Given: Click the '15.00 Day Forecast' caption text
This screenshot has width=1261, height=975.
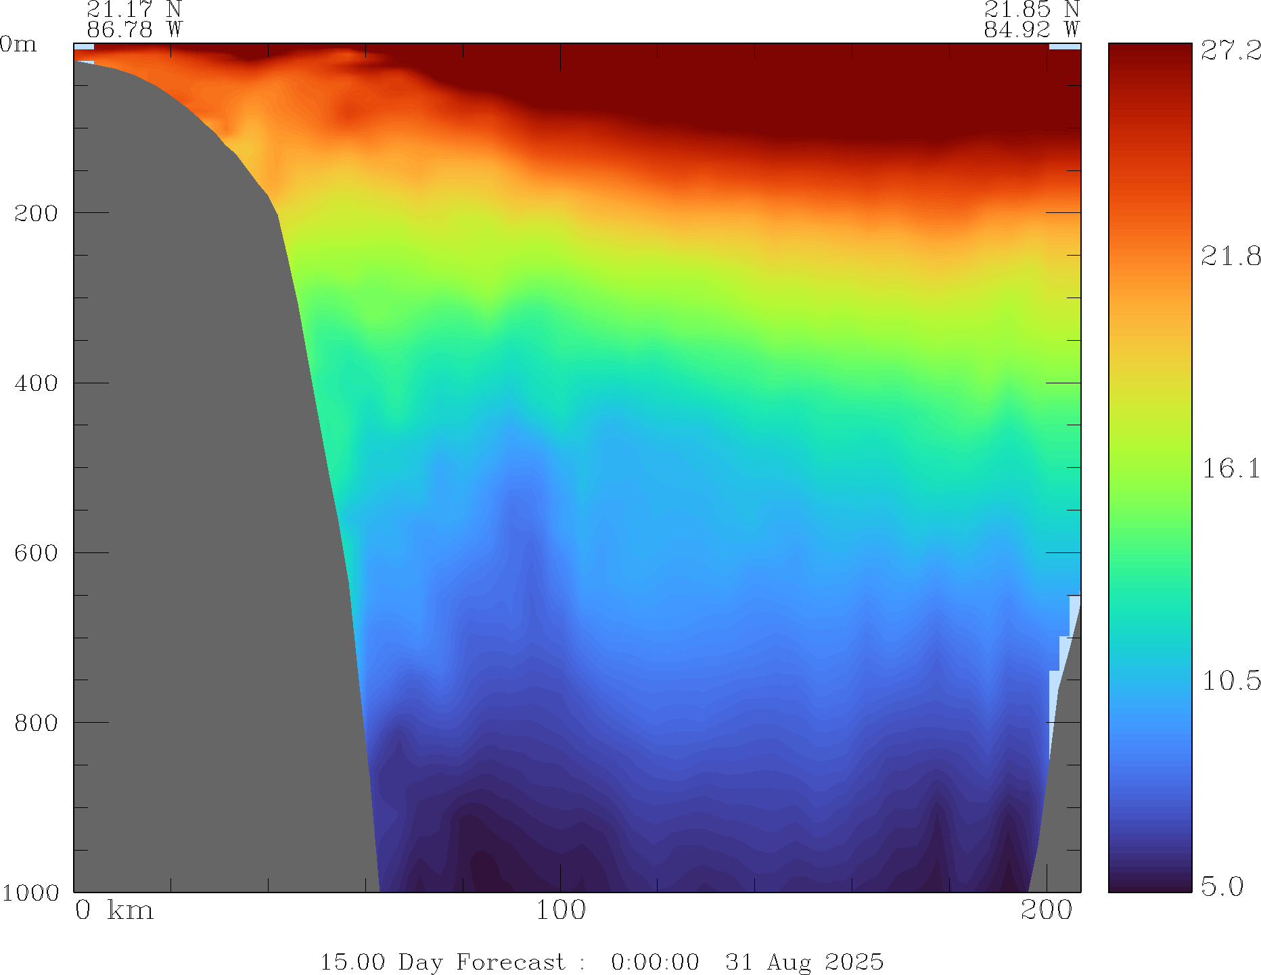Looking at the screenshot, I should pyautogui.click(x=442, y=961).
